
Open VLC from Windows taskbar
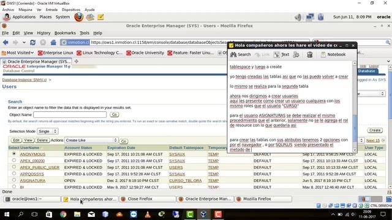tap(148, 215)
